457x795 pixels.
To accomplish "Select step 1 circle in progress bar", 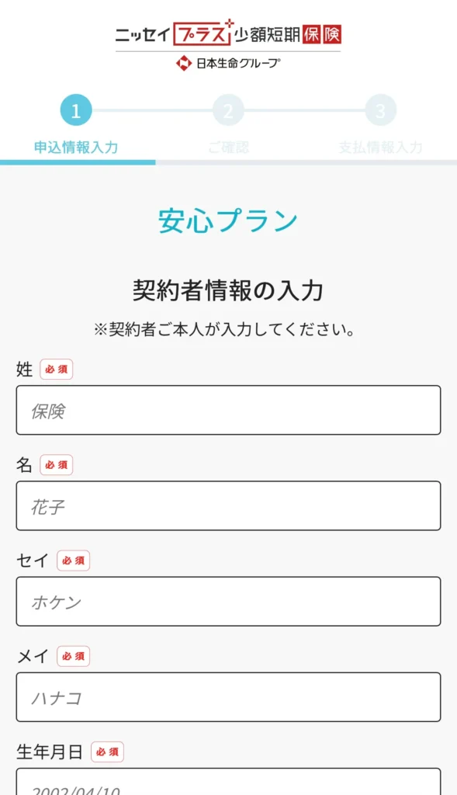I will coord(76,110).
